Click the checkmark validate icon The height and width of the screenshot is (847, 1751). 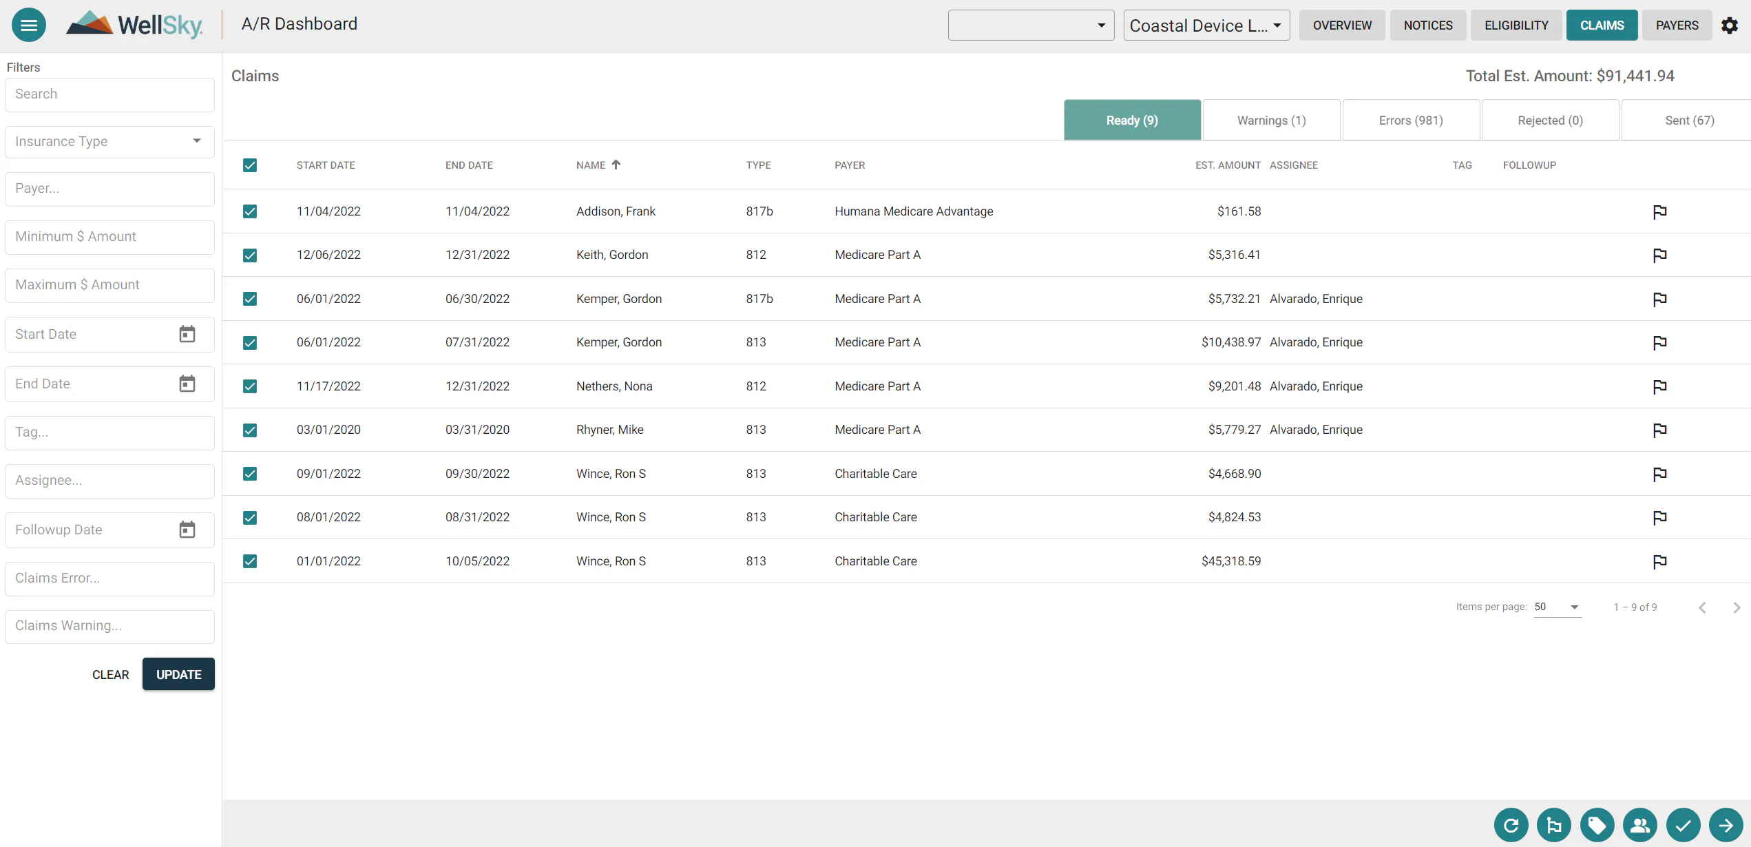[x=1684, y=824]
